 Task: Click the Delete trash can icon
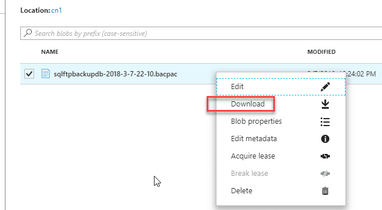[325, 191]
